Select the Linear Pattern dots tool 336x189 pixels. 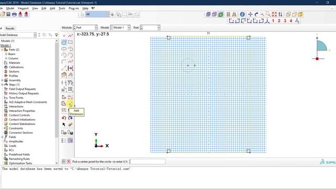tap(70, 89)
